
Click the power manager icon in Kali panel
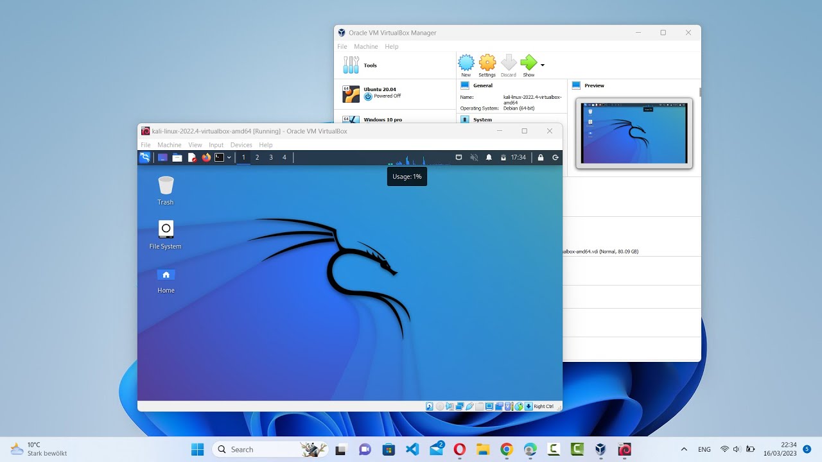[x=503, y=157]
